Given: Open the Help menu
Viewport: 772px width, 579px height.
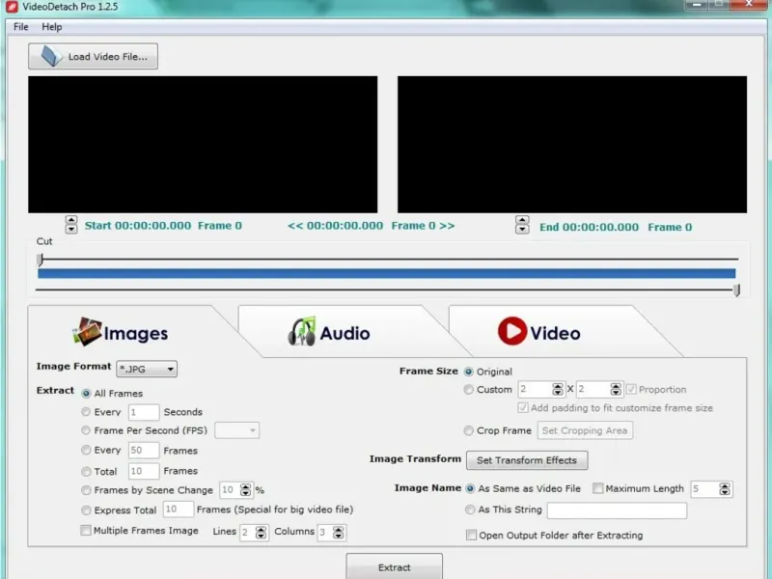Looking at the screenshot, I should pyautogui.click(x=52, y=27).
